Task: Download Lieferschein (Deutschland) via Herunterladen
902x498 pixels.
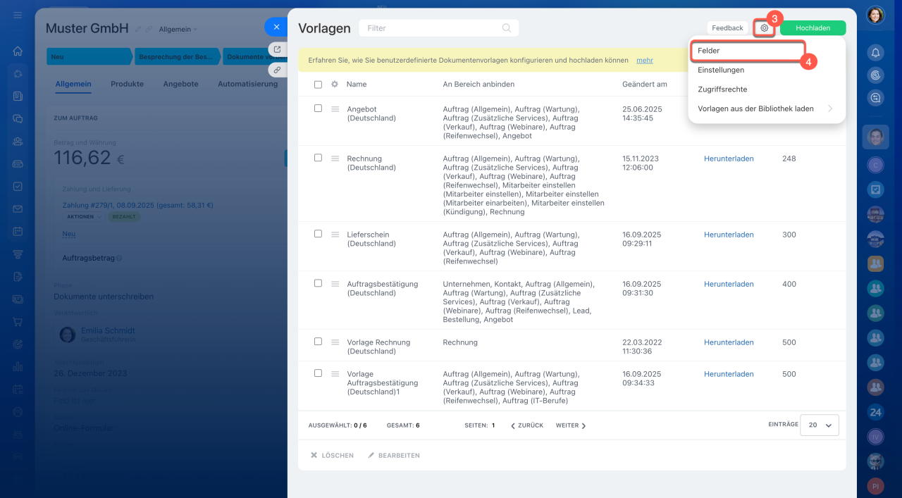Action: point(729,235)
